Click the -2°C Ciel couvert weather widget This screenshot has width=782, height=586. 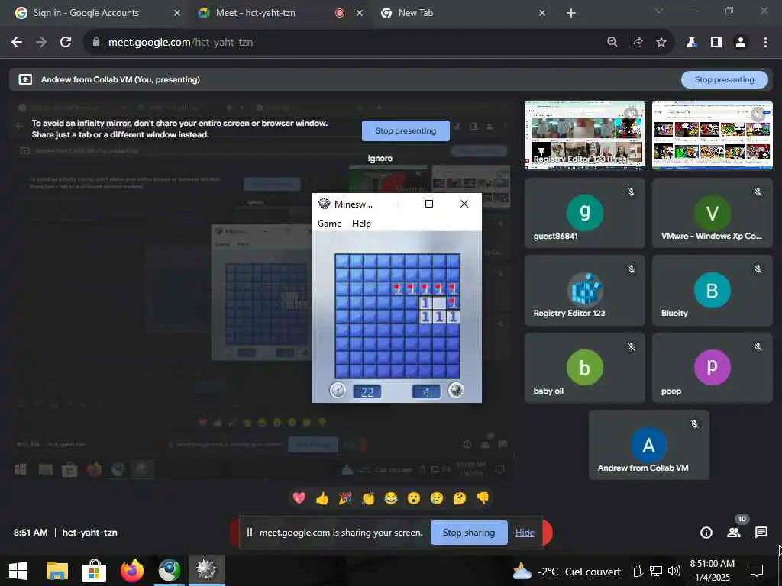(567, 571)
